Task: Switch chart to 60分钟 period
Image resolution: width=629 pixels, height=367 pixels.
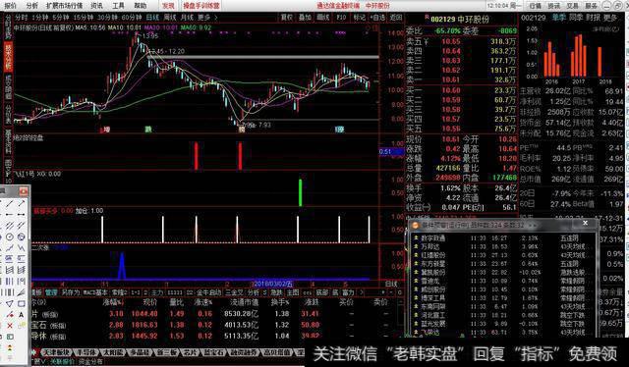Action: coord(132,18)
